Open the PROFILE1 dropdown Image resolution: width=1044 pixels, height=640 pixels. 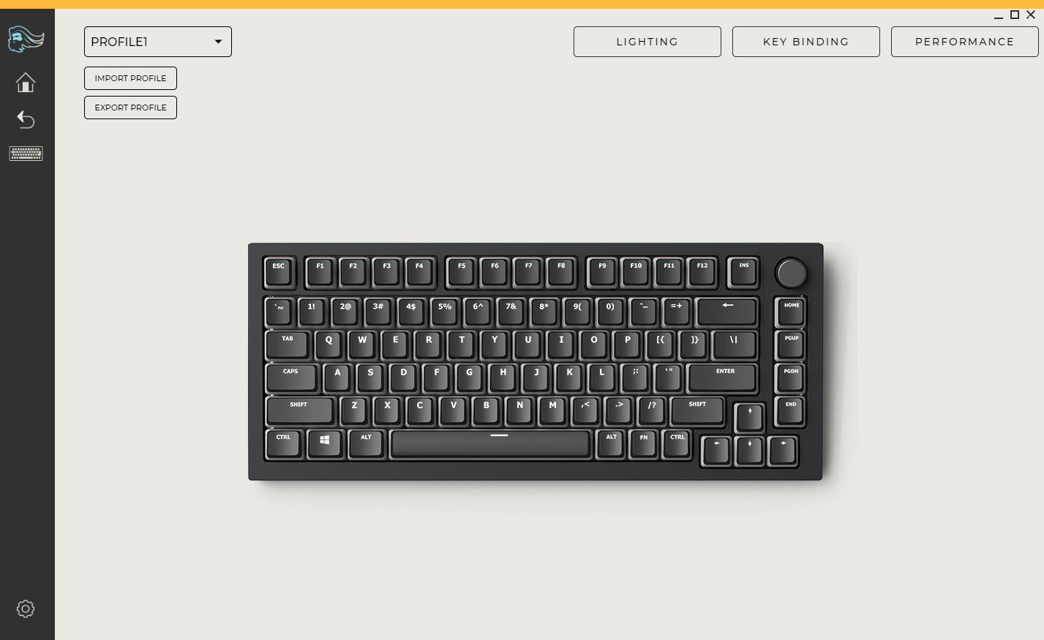[x=158, y=42]
